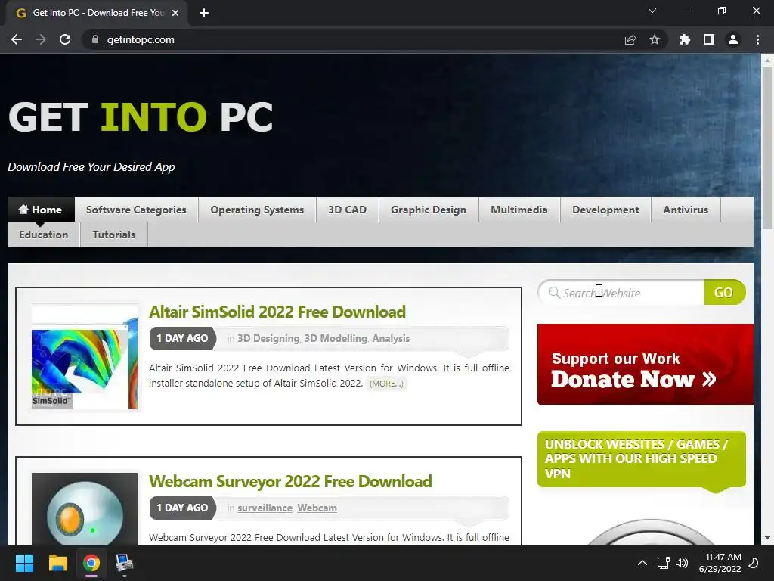
Task: Reload the getintopc.com page
Action: click(x=65, y=39)
